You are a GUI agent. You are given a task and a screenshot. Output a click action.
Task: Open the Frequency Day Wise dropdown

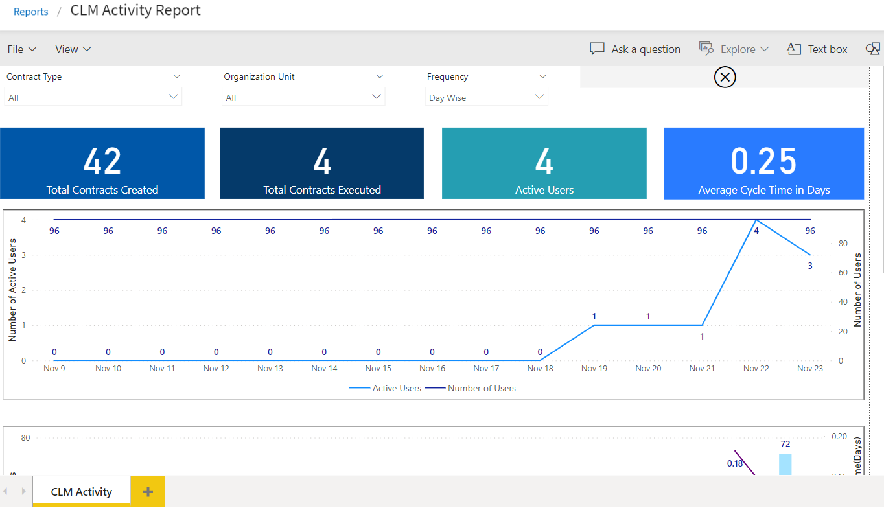tap(486, 97)
